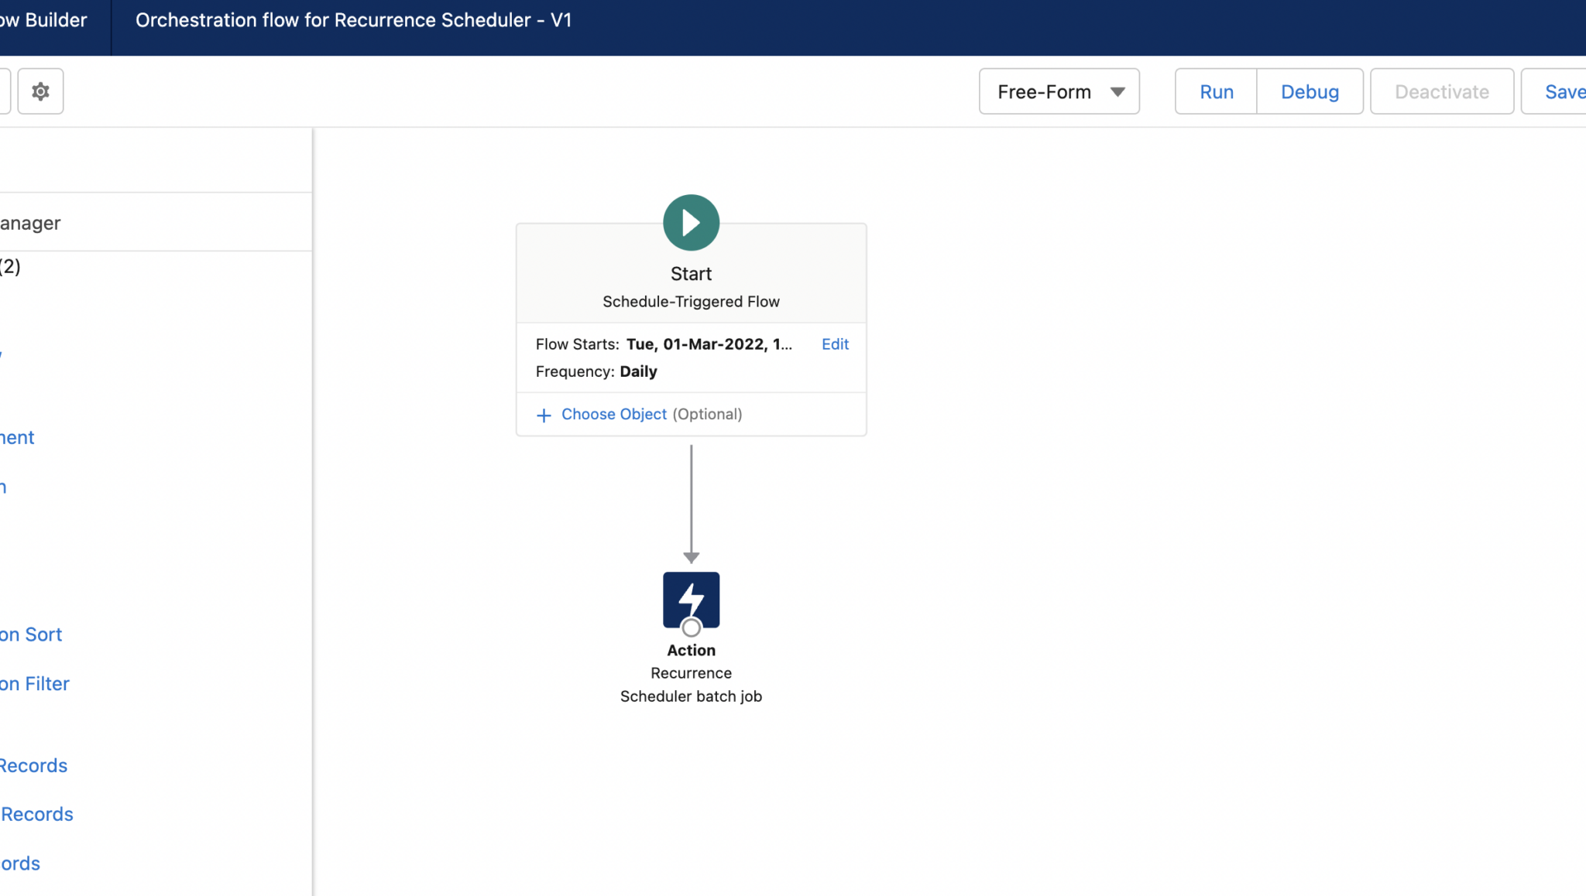This screenshot has width=1586, height=896.
Task: Select Collection Sort in the toolbox
Action: pos(29,634)
